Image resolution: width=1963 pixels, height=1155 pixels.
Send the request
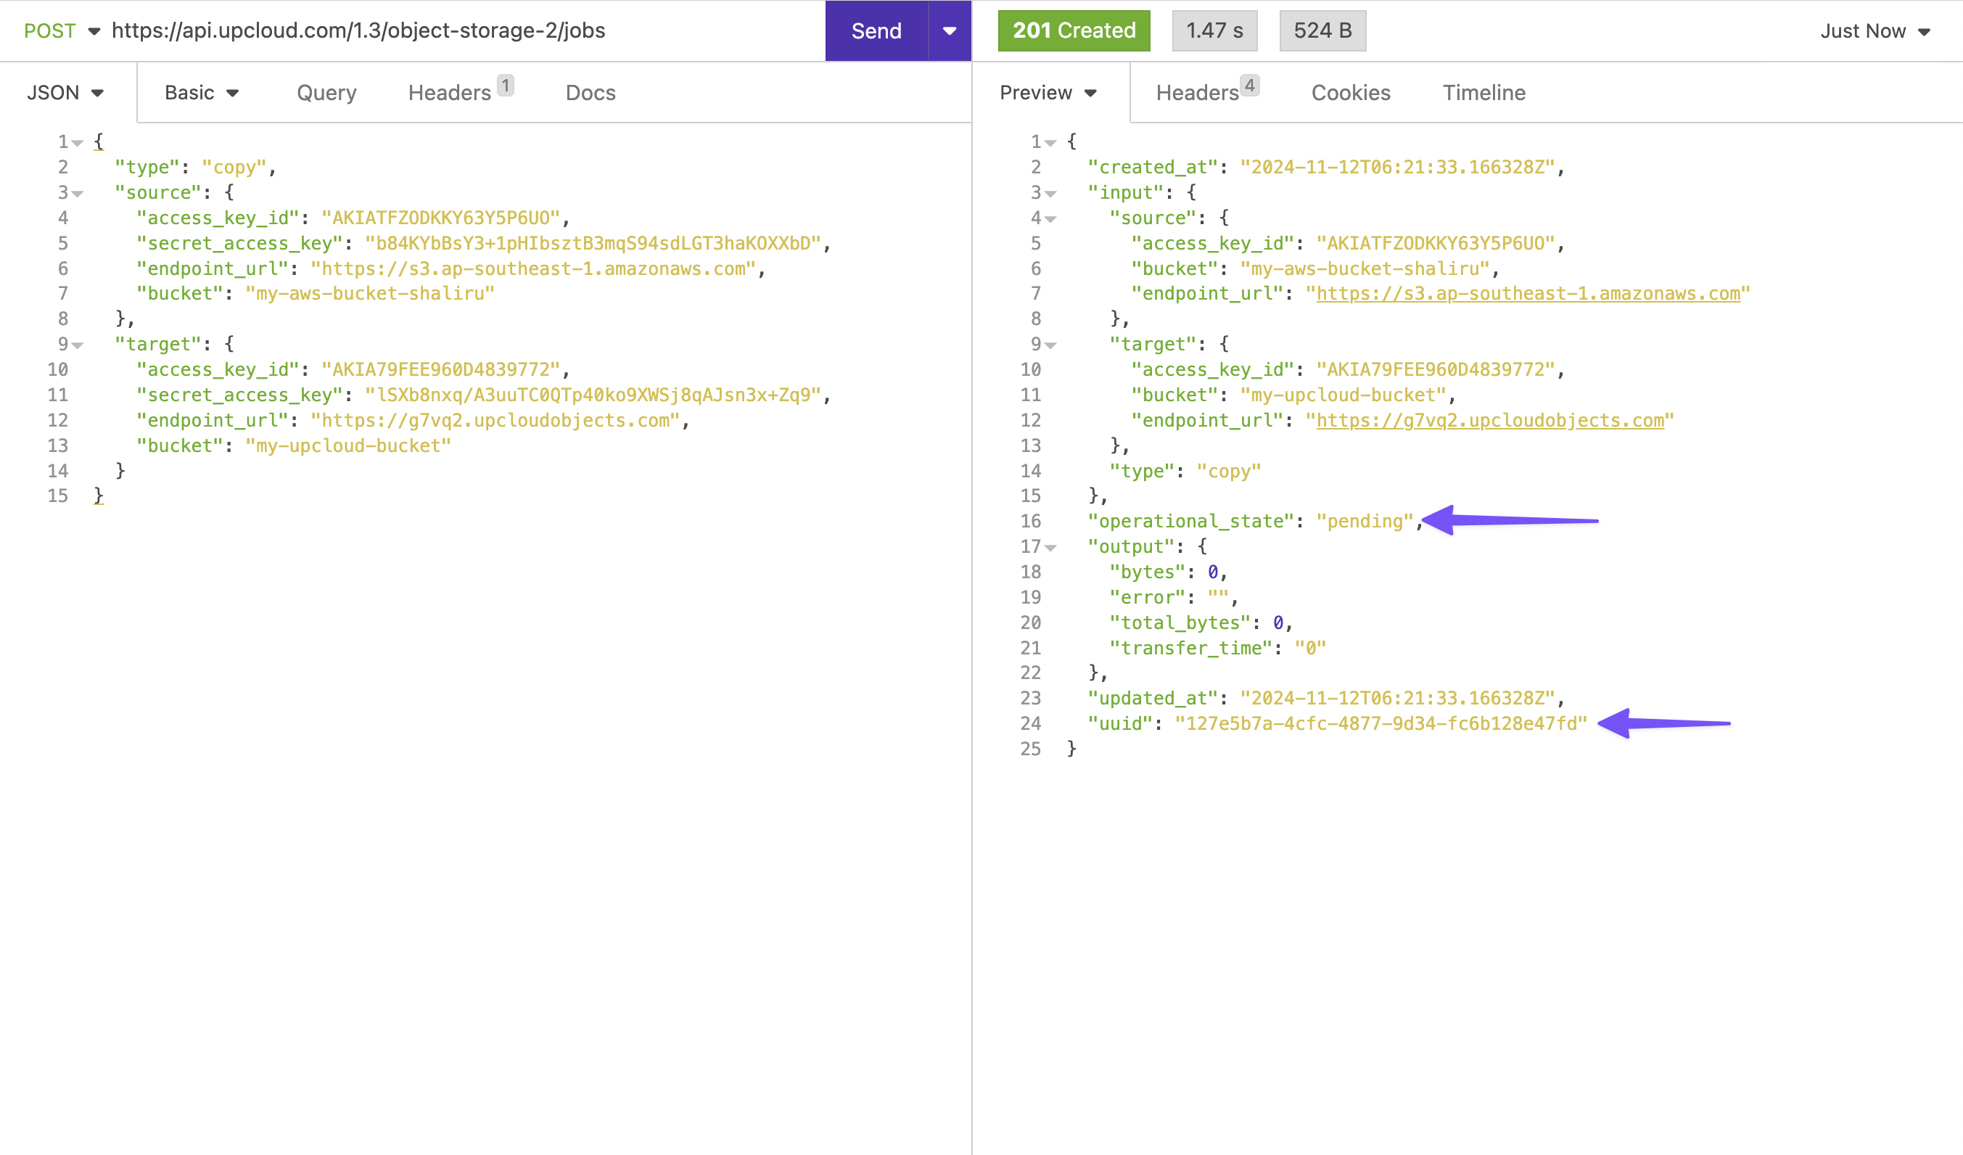tap(876, 30)
